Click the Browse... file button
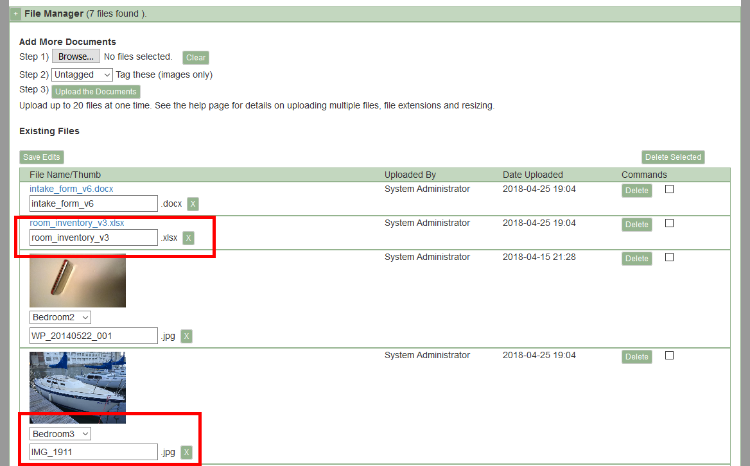Screen dimensions: 750x466 point(76,56)
